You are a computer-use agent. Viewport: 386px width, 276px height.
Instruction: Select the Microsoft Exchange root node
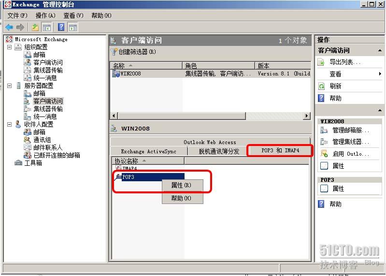click(41, 39)
